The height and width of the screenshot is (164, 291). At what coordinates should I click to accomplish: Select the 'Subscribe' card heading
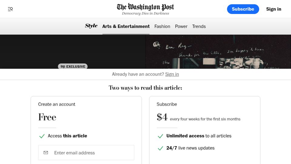point(167,104)
